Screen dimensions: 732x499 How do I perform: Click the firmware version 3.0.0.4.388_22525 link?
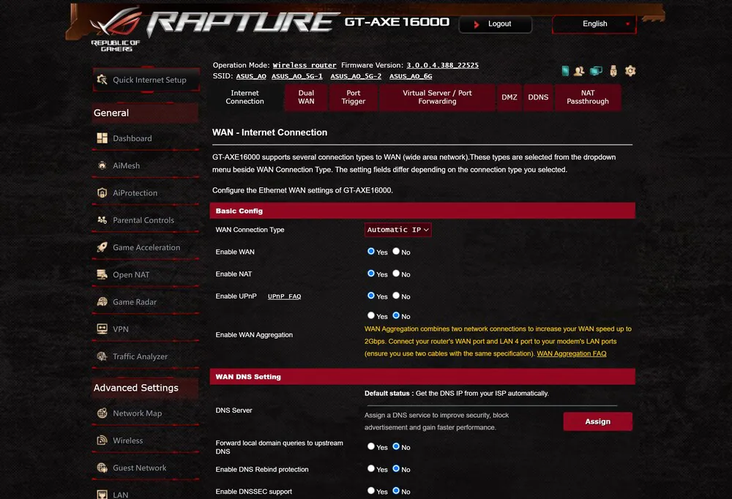point(442,65)
